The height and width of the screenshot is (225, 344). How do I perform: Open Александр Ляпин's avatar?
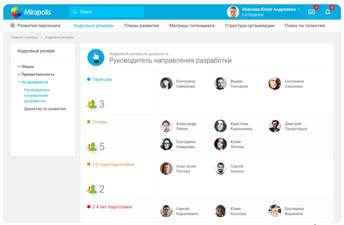[x=166, y=126]
